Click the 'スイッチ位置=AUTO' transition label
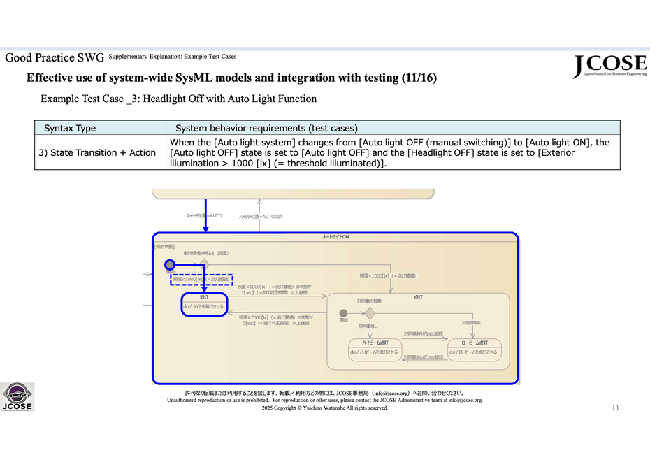Screen dimensions: 650x460 tap(204, 216)
